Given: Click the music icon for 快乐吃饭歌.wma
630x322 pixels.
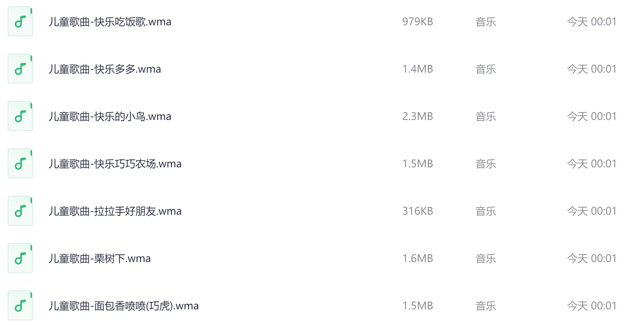Looking at the screenshot, I should pos(20,22).
